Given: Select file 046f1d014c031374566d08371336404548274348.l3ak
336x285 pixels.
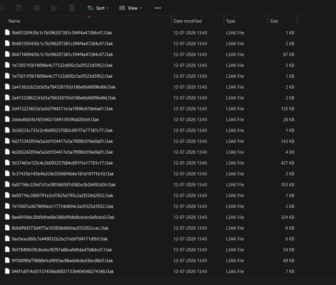Looking at the screenshot, I should point(63,272).
